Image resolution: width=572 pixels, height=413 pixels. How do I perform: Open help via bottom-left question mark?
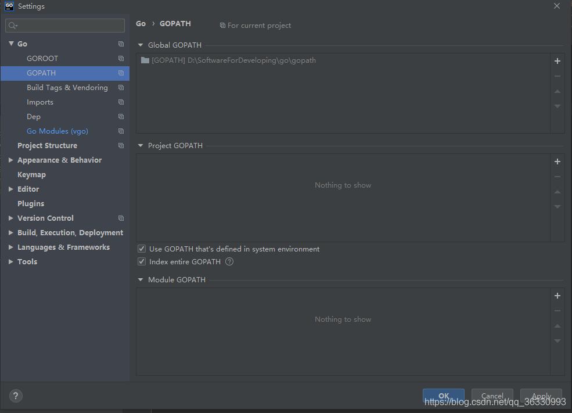pyautogui.click(x=16, y=396)
